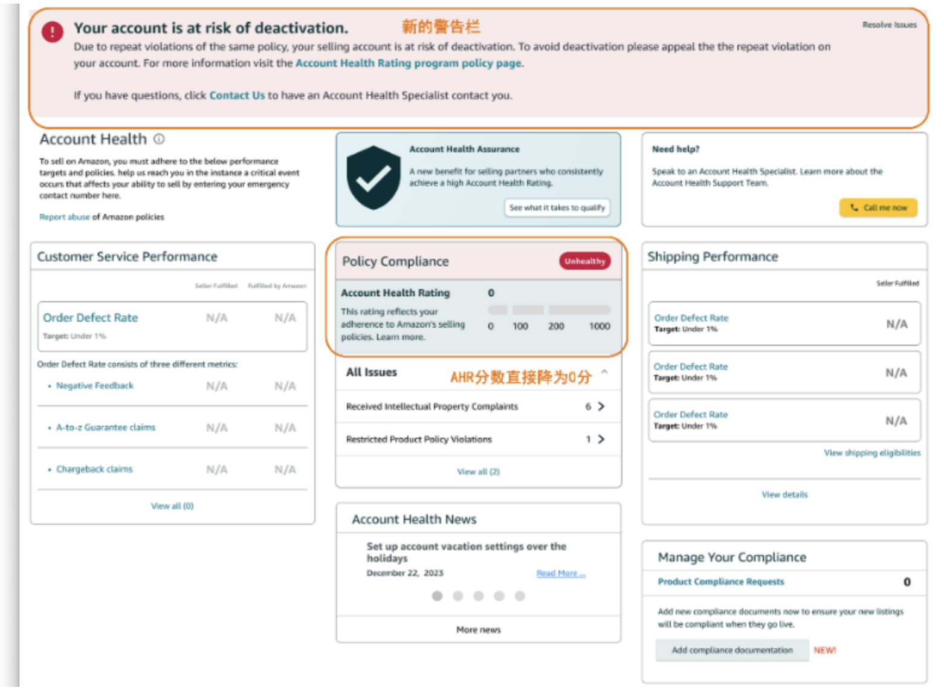Viewport: 944px width, 699px height.
Task: Click the Account Health Rating score bar
Action: 549,310
